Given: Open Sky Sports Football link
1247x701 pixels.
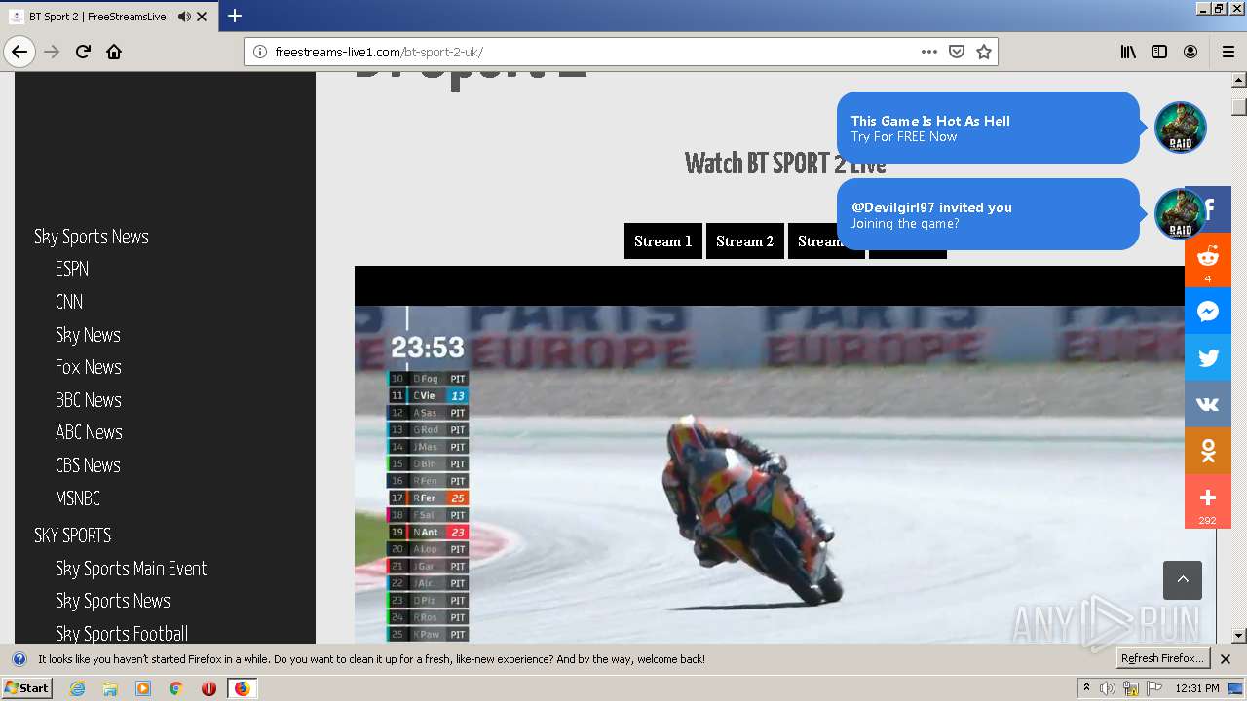Looking at the screenshot, I should [122, 634].
